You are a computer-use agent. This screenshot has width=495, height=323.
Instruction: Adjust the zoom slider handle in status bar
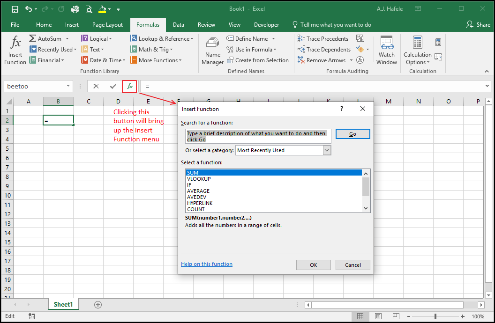pyautogui.click(x=435, y=316)
